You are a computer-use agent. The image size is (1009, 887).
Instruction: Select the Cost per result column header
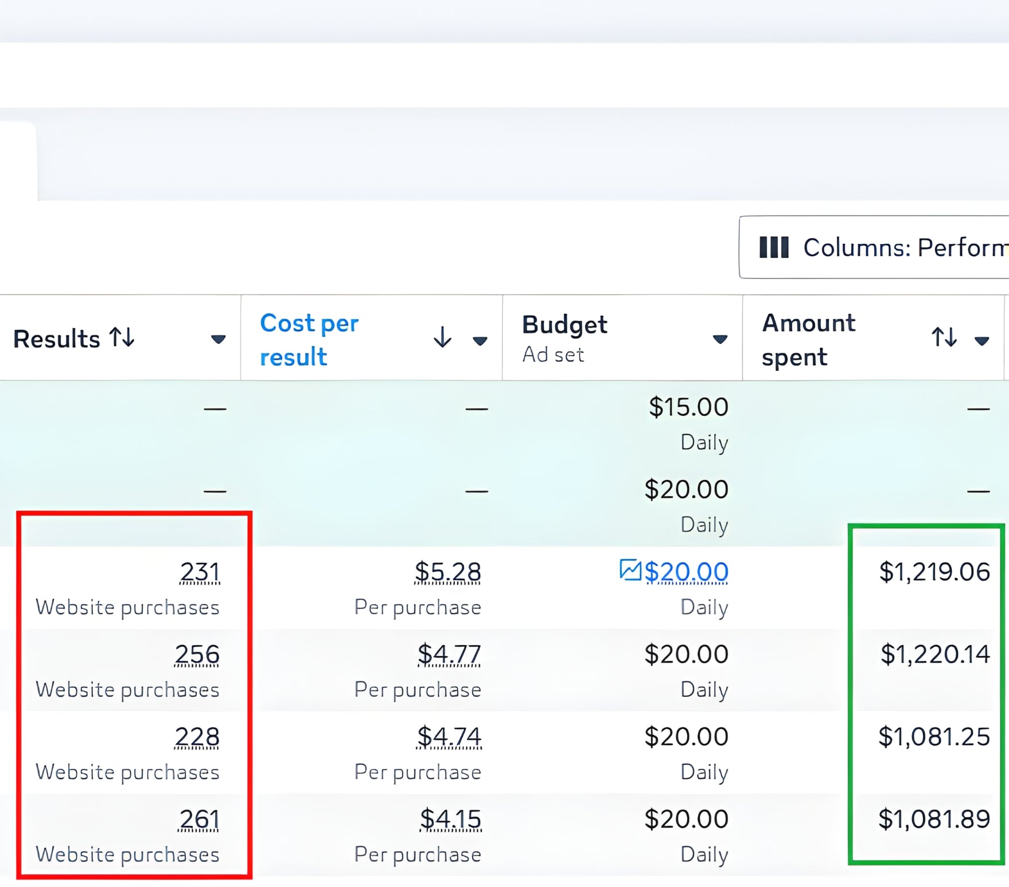pos(309,339)
